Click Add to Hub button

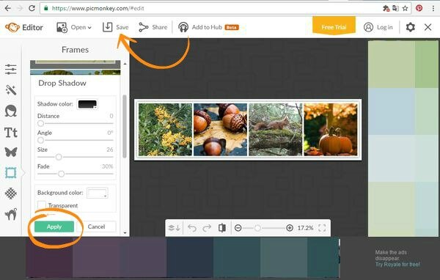click(208, 27)
